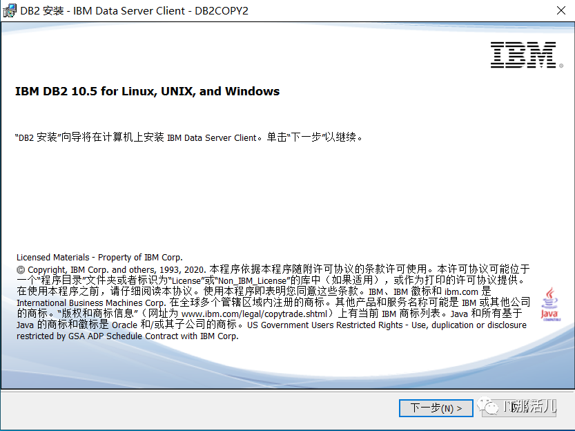Click the Java logo
The image size is (575, 431).
click(x=549, y=305)
